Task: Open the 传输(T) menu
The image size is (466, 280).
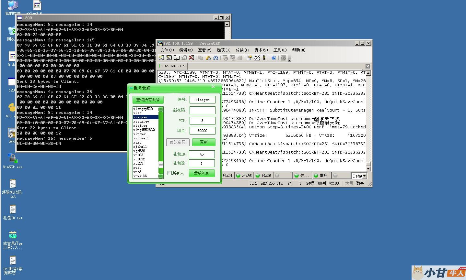Action: coord(242,50)
